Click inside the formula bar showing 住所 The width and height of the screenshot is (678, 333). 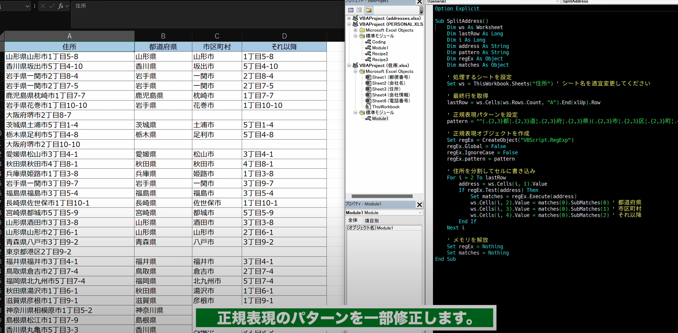[207, 15]
